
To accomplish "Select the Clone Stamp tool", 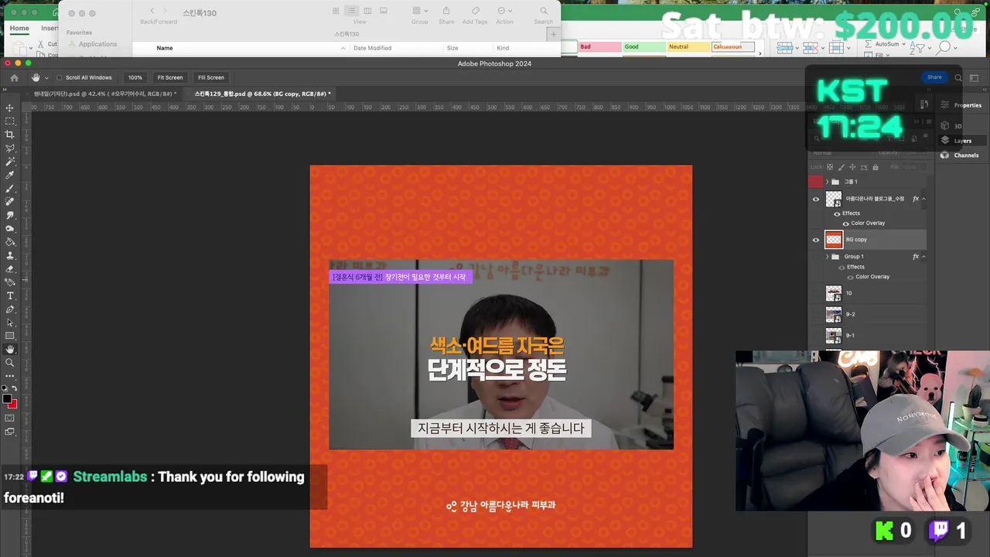I will (10, 255).
